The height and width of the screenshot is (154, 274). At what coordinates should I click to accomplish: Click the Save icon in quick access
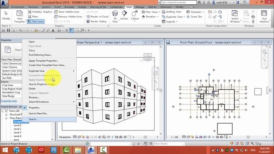[8, 30]
